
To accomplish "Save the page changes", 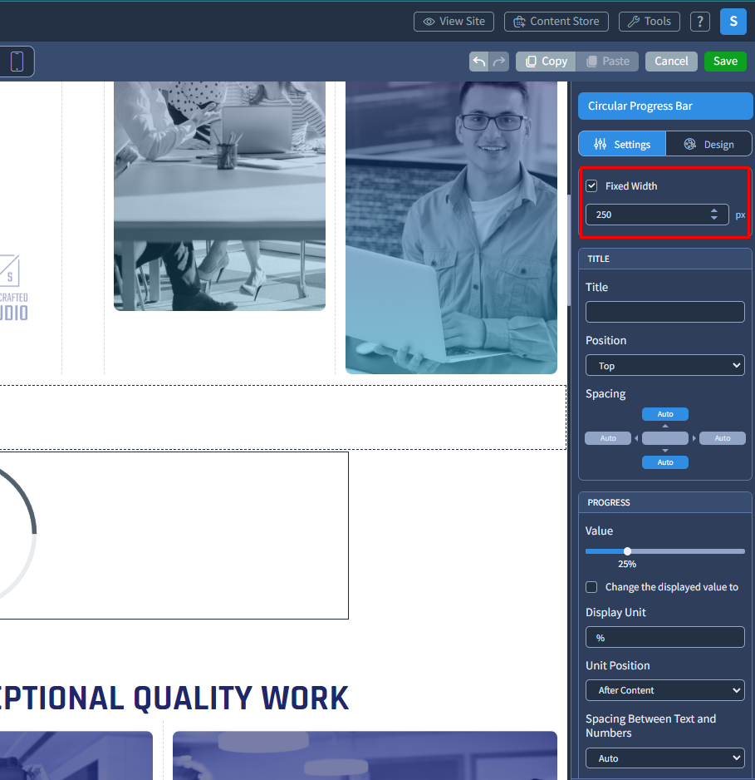I will pyautogui.click(x=725, y=62).
